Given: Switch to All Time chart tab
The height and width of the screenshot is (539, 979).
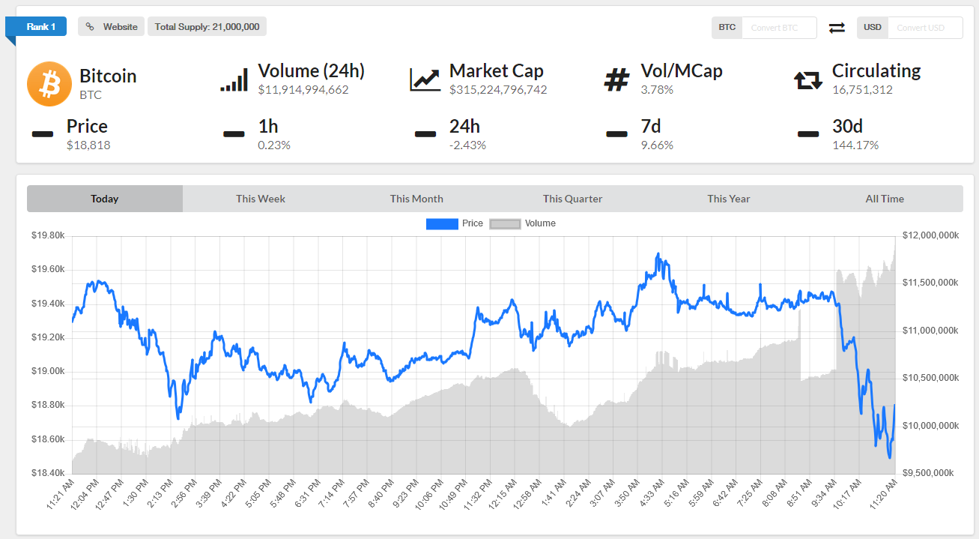Looking at the screenshot, I should 885,199.
